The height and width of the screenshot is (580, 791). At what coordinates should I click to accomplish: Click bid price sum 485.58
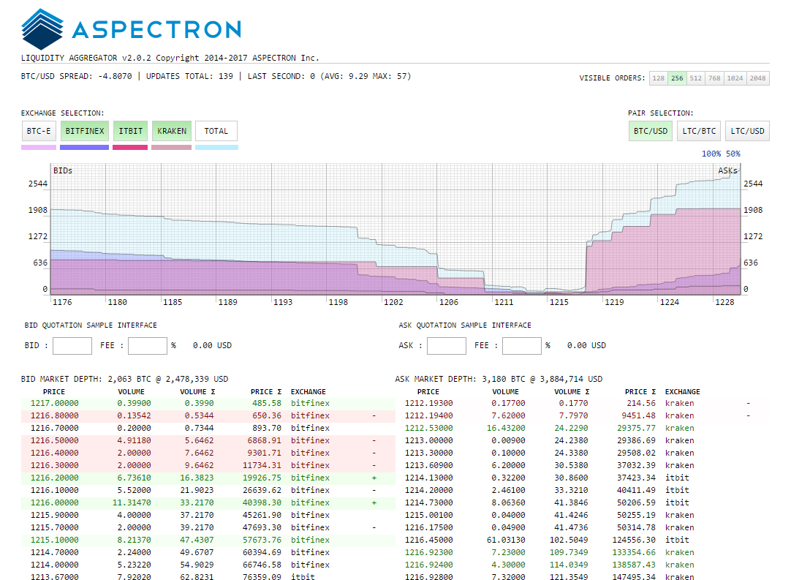point(267,403)
